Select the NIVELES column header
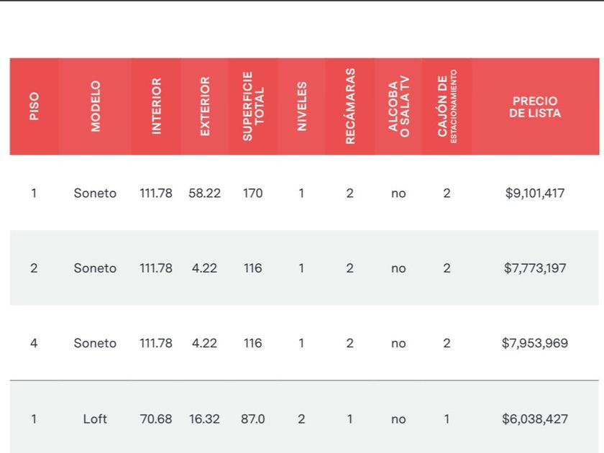Image resolution: width=604 pixels, height=453 pixels. coord(301,106)
